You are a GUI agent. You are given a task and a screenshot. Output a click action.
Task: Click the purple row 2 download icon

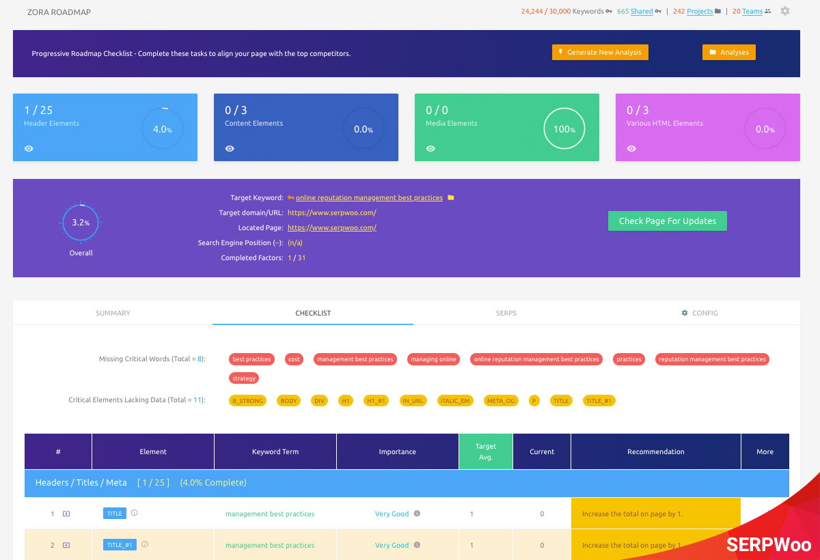(66, 545)
